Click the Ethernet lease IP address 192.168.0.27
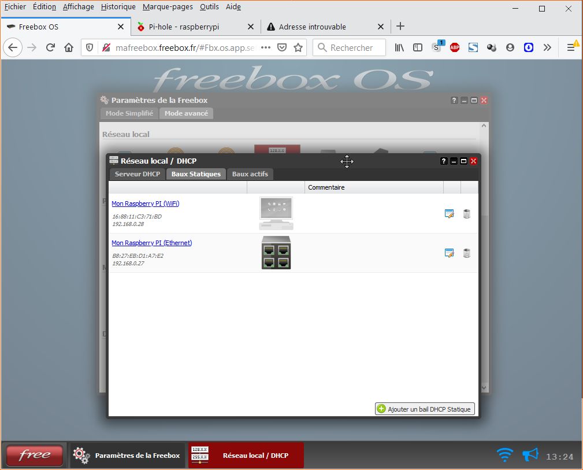This screenshot has height=470, width=583. [x=128, y=263]
